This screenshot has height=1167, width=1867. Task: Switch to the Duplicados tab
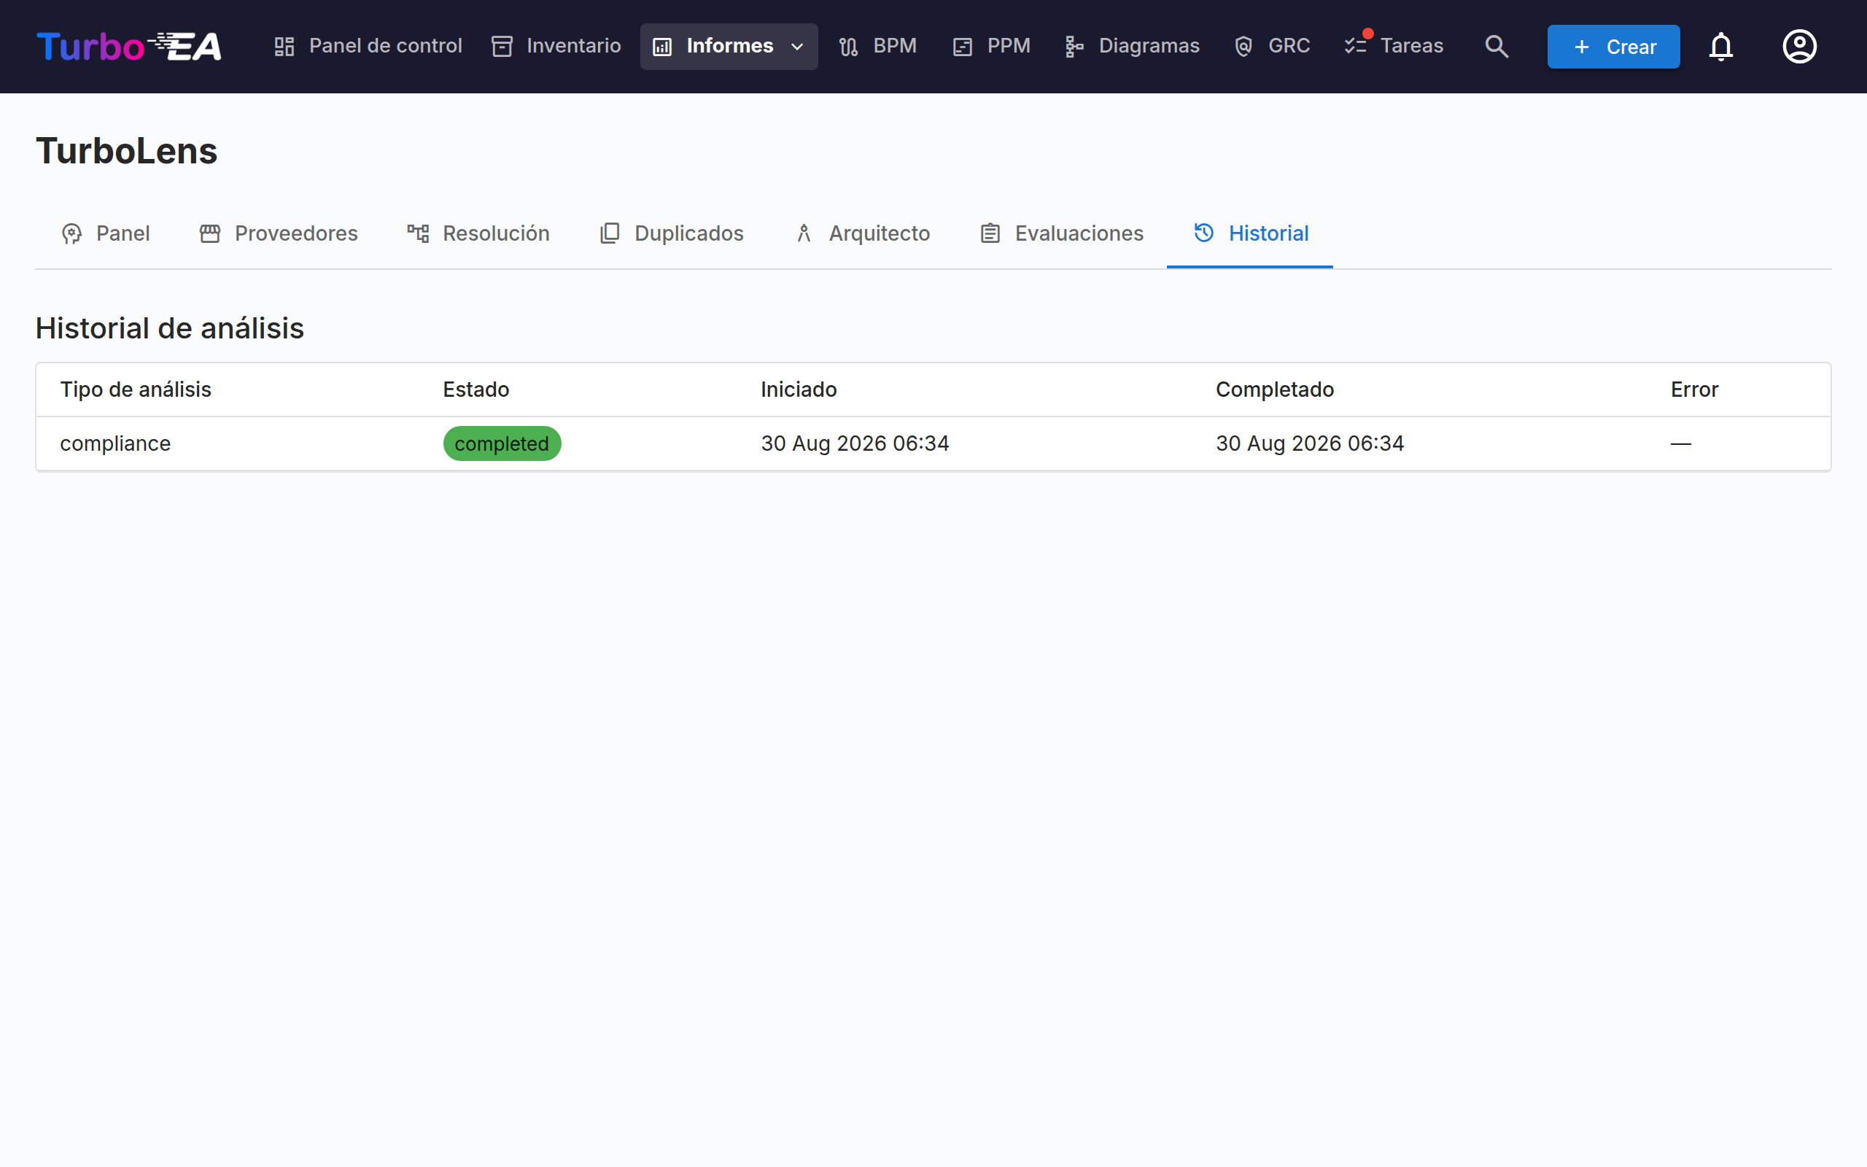coord(671,233)
